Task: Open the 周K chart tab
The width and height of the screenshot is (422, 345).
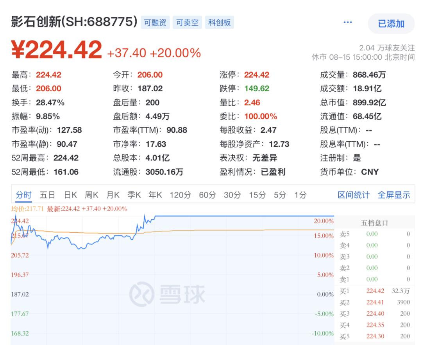Action: click(91, 195)
